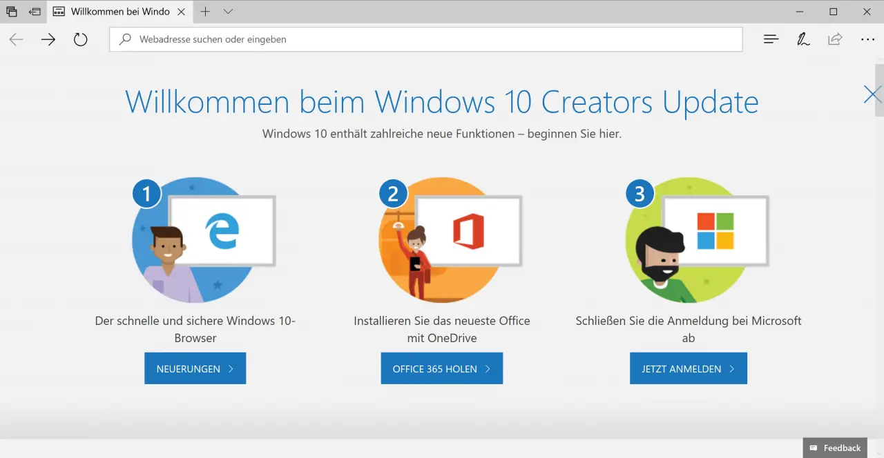884x458 pixels.
Task: Open the tabs you've set aside
Action: [12, 12]
